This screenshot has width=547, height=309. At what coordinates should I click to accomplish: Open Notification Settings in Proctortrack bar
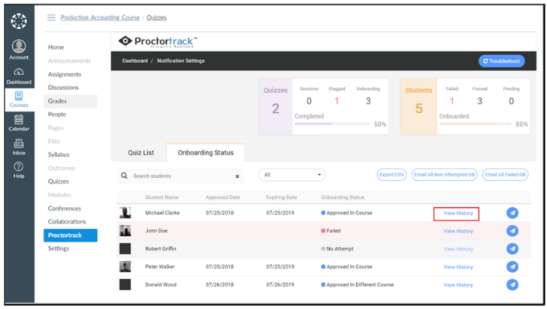[x=180, y=61]
